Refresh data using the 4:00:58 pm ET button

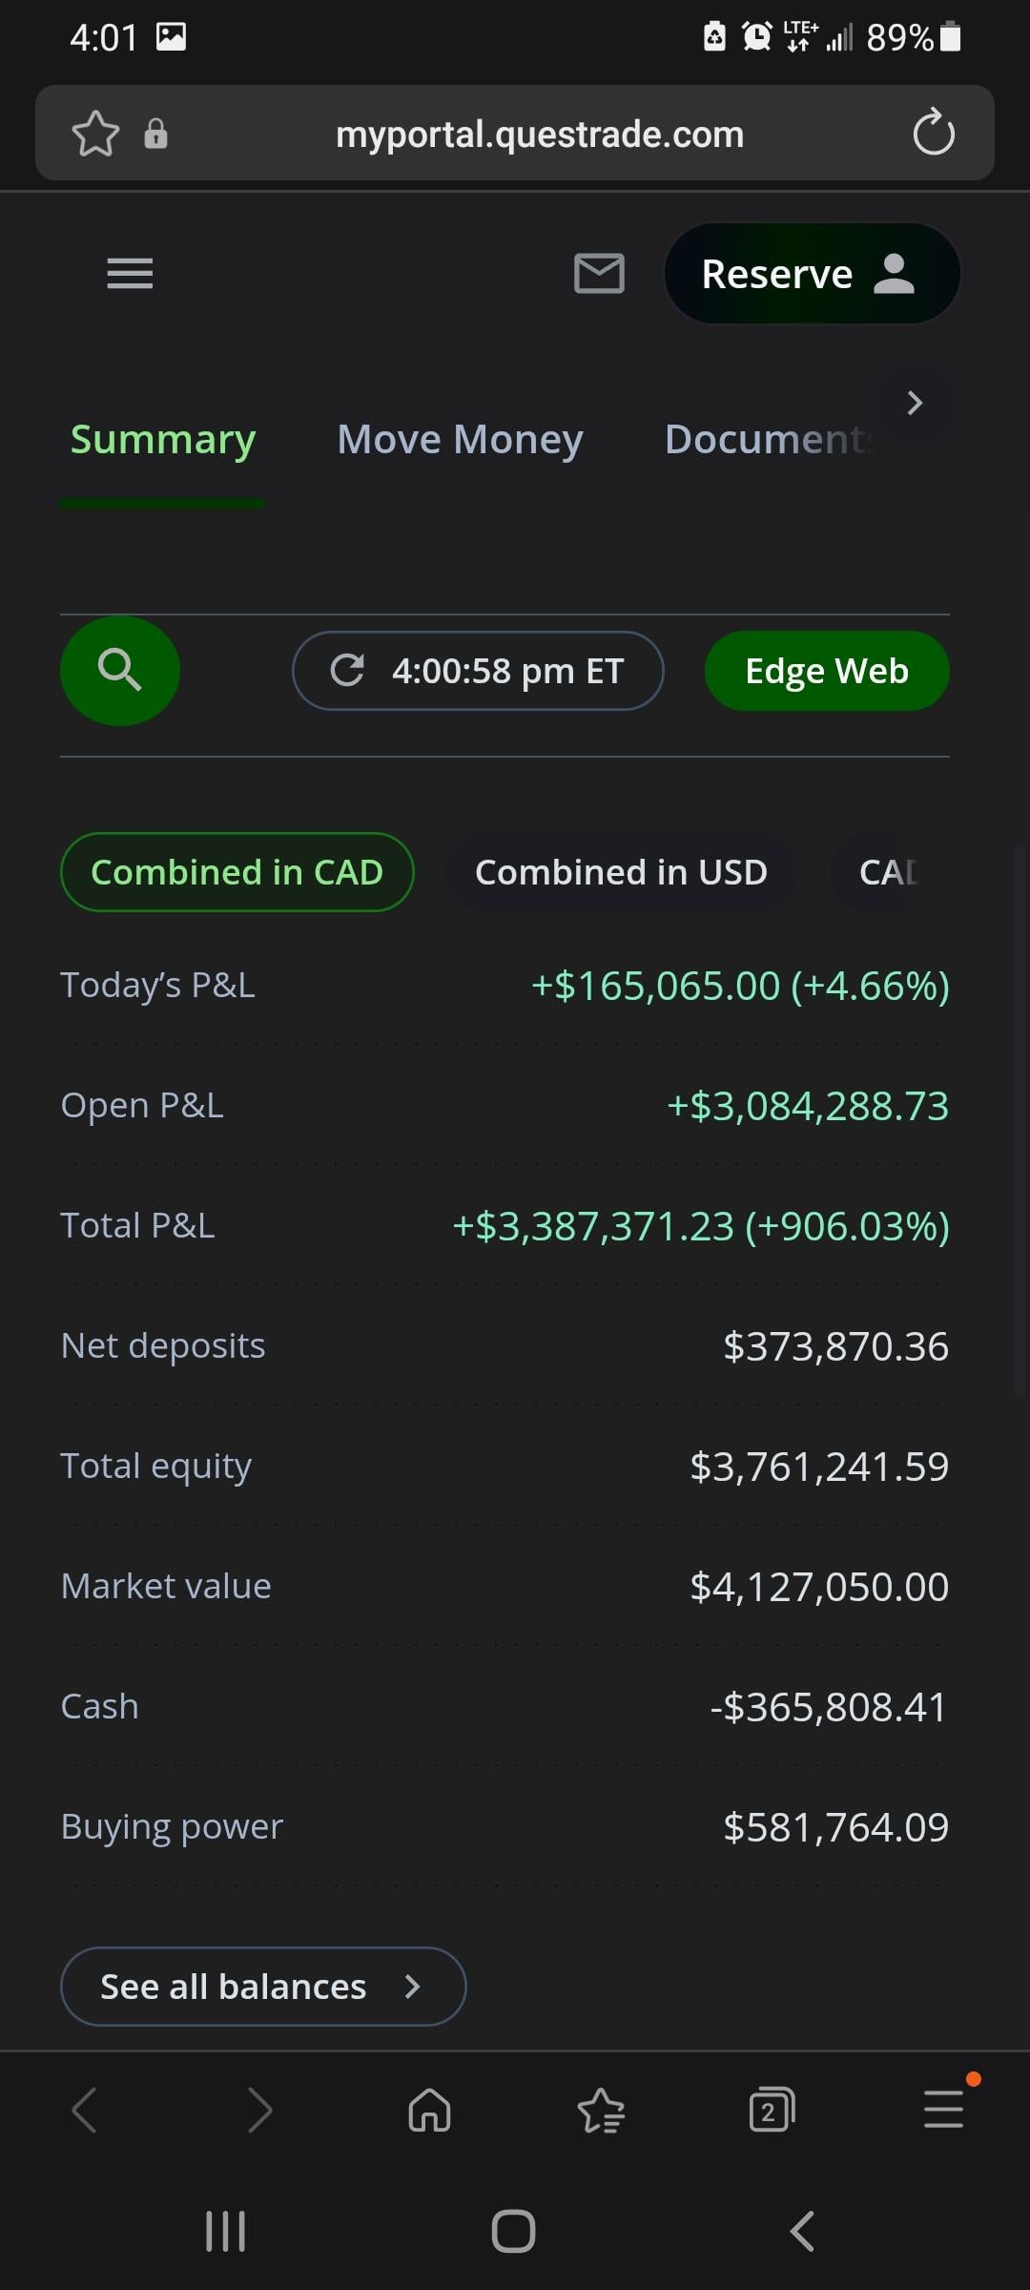click(x=477, y=671)
